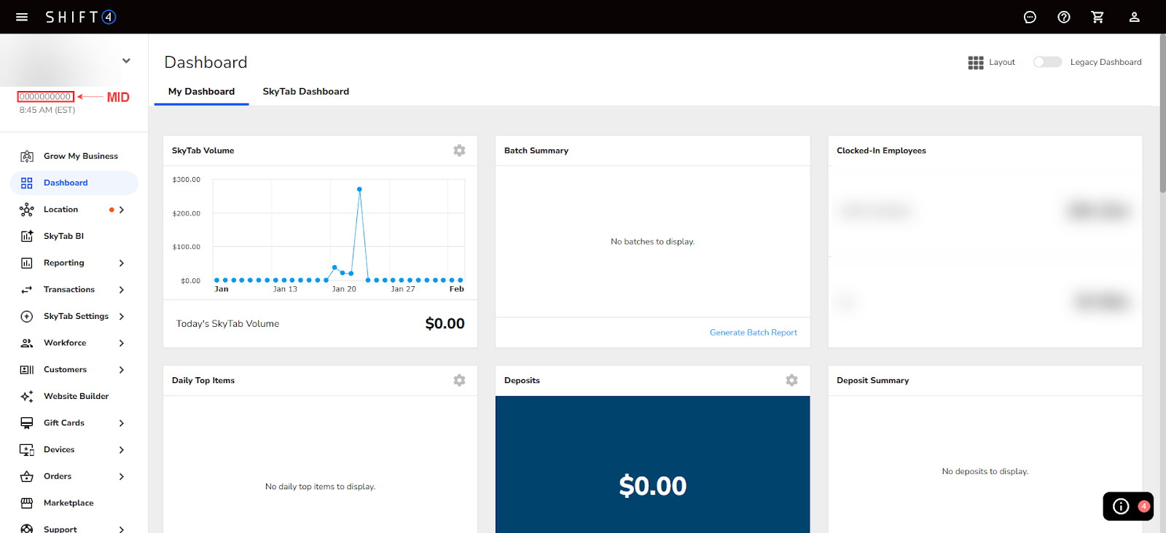
Task: Expand the Workforce sidebar section
Action: pyautogui.click(x=121, y=343)
